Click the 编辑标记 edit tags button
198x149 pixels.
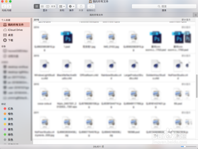point(91,6)
